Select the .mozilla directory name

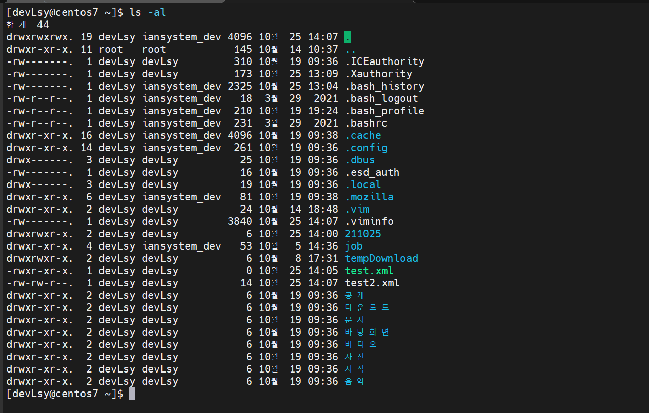tap(369, 197)
